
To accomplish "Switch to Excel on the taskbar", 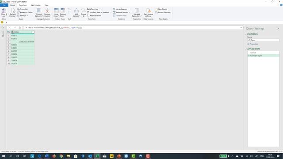I will pos(97,156).
